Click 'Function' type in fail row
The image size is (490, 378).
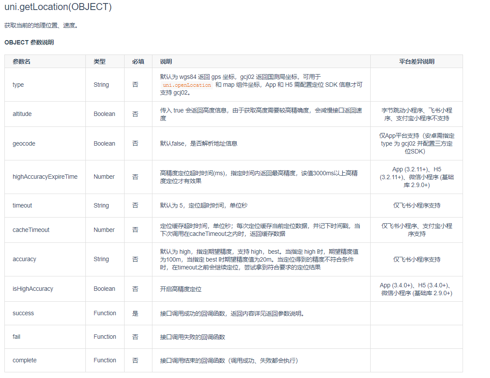pos(105,337)
